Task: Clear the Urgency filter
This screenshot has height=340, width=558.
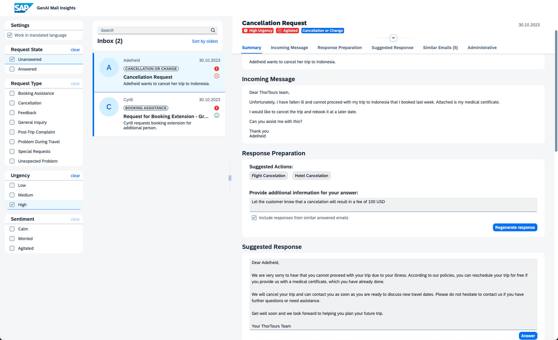Action: (x=75, y=176)
